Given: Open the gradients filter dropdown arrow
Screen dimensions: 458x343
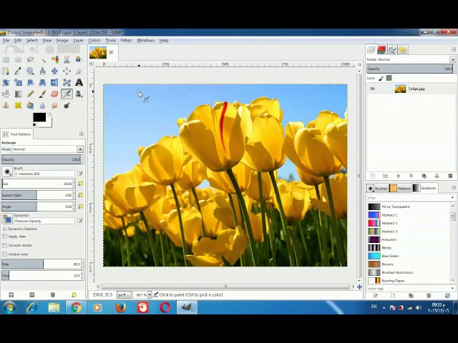Looking at the screenshot, I should pyautogui.click(x=452, y=198).
